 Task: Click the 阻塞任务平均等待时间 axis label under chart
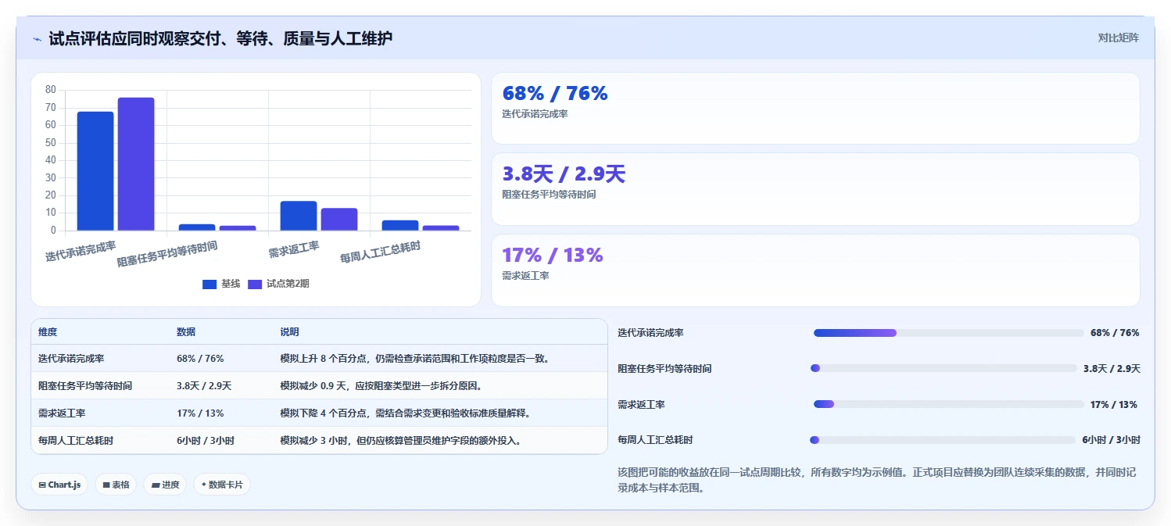[x=167, y=254]
